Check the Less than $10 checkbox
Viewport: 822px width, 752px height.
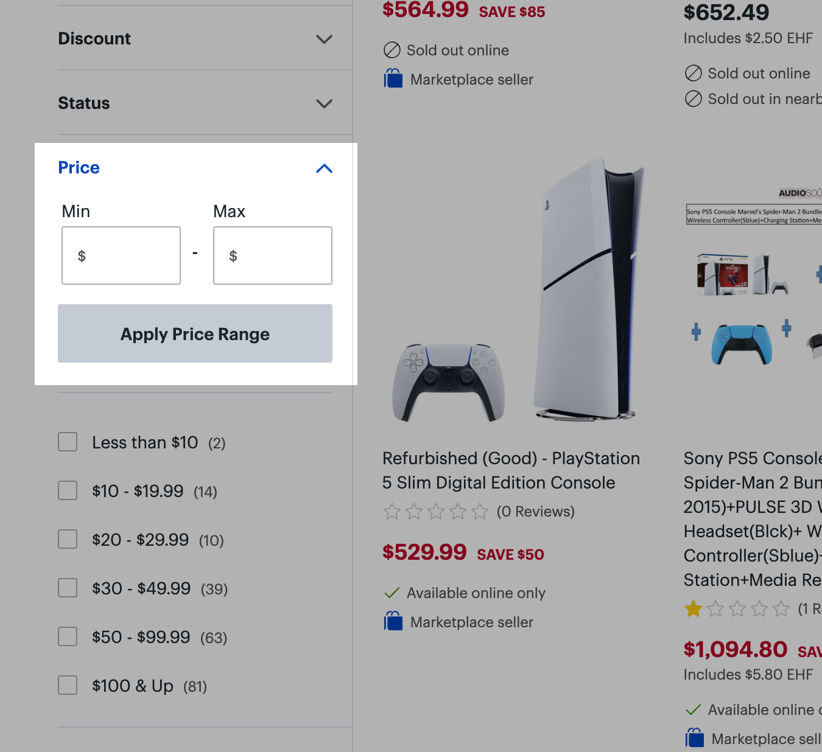click(x=68, y=442)
